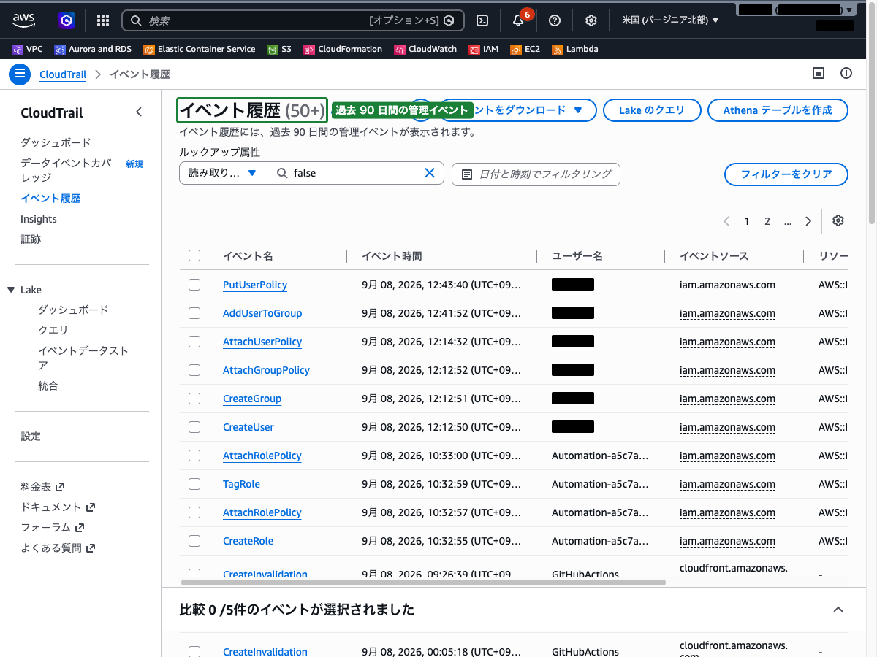Screen dimensions: 877x657
Task: Open Lake Query nav item
Action: (x=53, y=330)
